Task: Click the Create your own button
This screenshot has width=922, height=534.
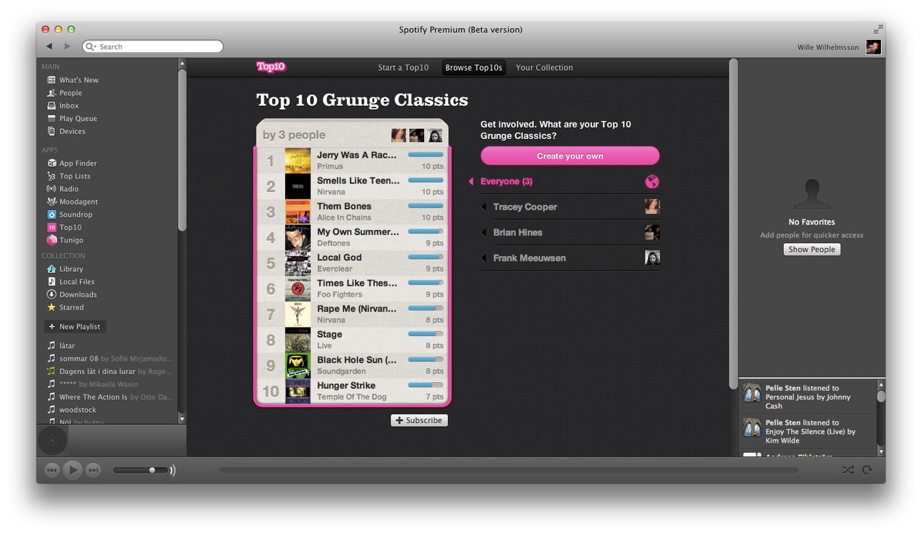Action: pos(569,155)
